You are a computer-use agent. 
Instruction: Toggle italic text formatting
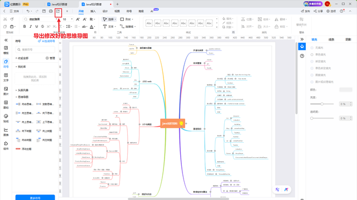coord(31,27)
